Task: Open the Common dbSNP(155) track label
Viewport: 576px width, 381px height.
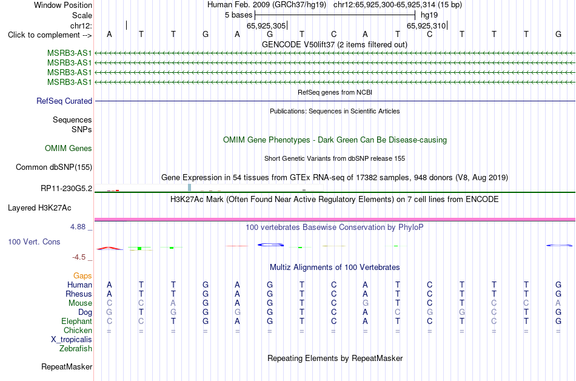Action: click(53, 167)
